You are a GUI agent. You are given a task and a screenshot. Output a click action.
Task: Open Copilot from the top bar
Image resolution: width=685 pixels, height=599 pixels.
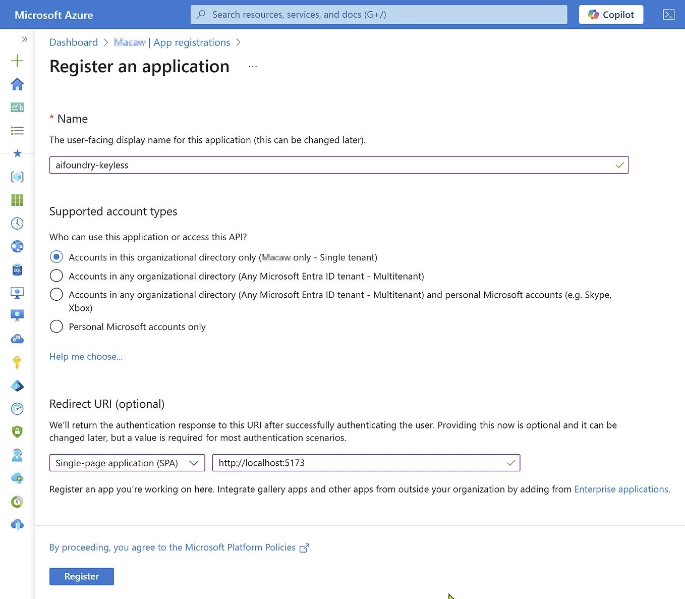point(611,14)
